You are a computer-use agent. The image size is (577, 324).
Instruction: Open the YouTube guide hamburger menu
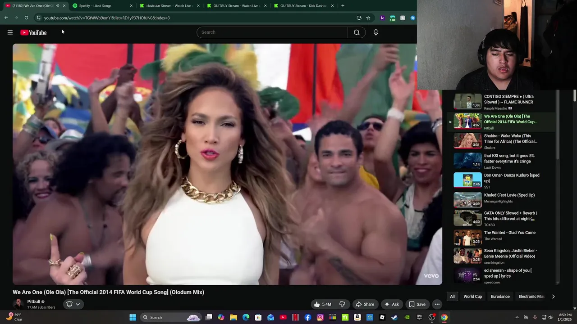tap(10, 32)
